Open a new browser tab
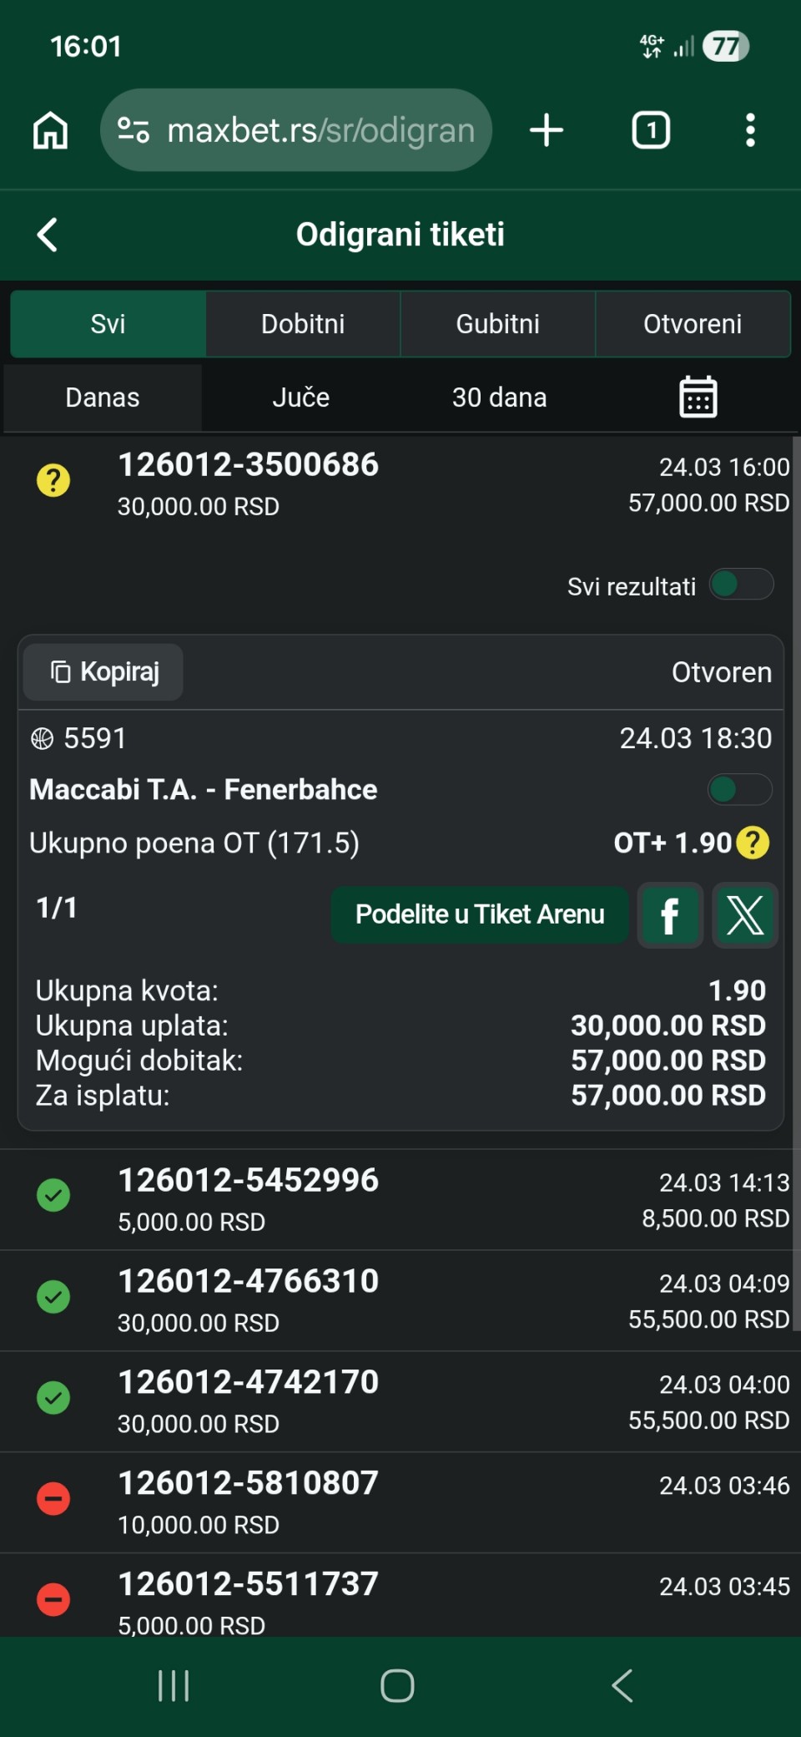Image resolution: width=801 pixels, height=1737 pixels. [x=547, y=130]
